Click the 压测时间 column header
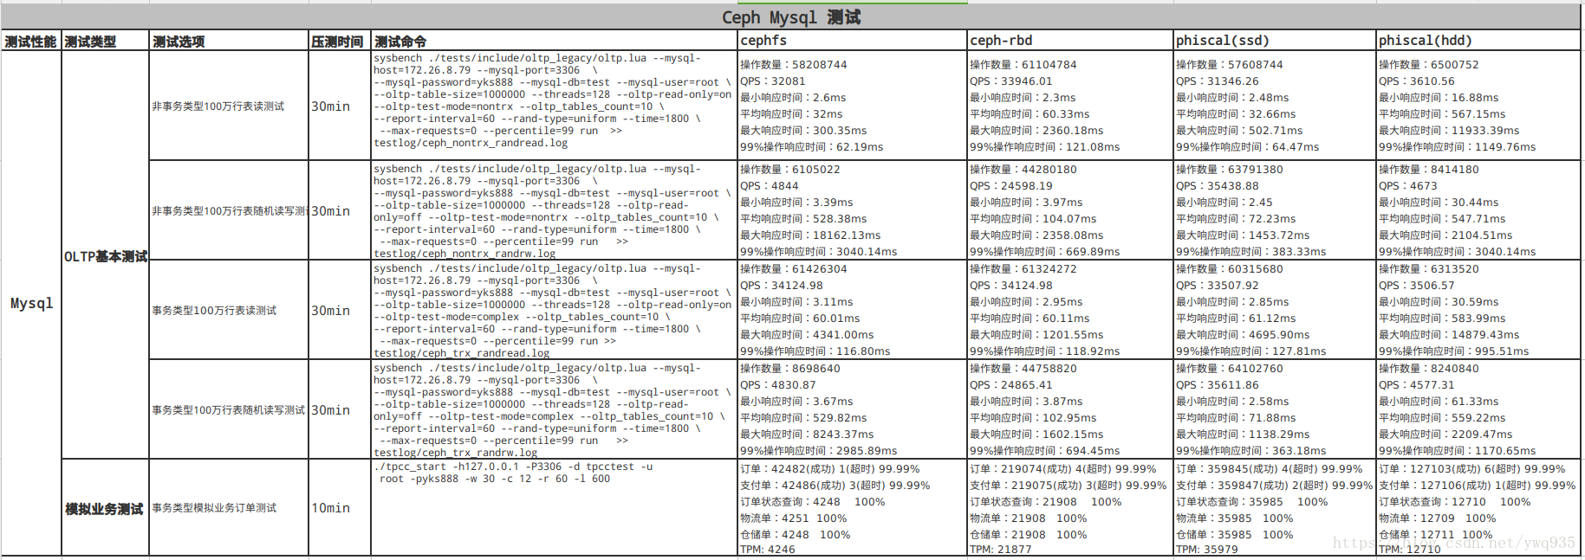 click(x=340, y=42)
